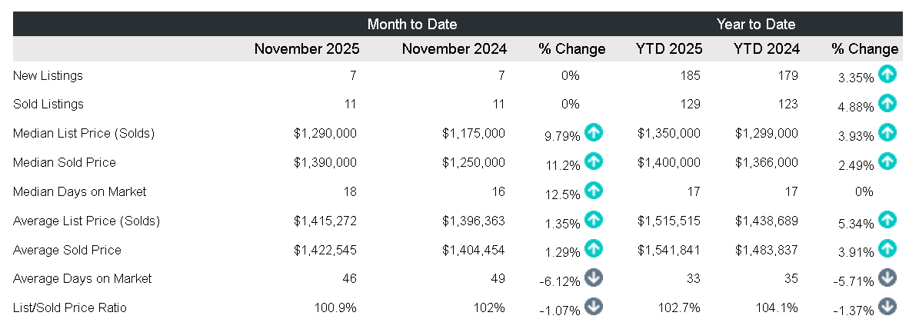The image size is (909, 329).
Task: Click the November 2025 Average Sold Price value
Action: point(325,250)
